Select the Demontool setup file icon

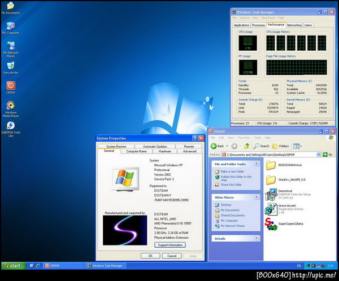click(271, 195)
